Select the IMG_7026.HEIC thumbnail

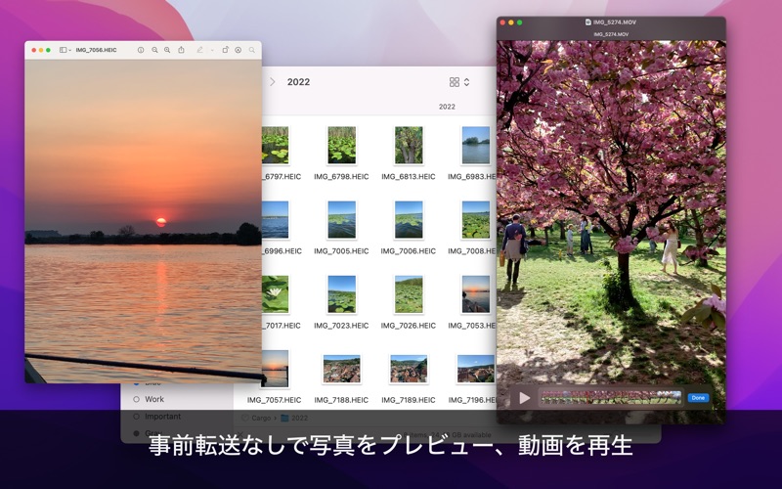pos(409,294)
